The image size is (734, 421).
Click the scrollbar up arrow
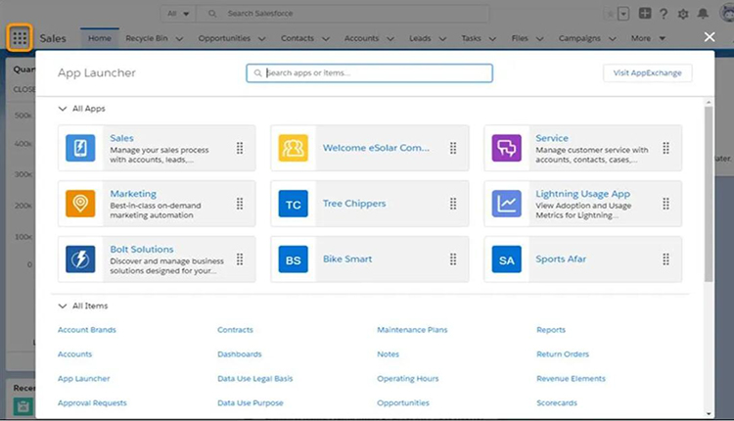click(709, 102)
